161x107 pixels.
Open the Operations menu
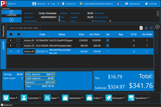click(x=139, y=98)
